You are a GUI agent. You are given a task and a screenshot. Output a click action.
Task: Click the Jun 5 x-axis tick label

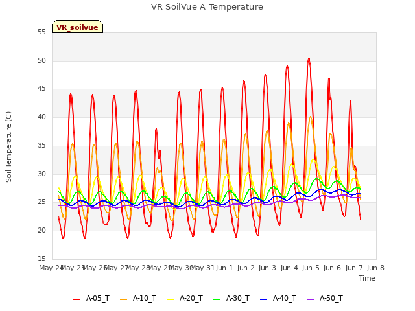pyautogui.click(x=311, y=268)
